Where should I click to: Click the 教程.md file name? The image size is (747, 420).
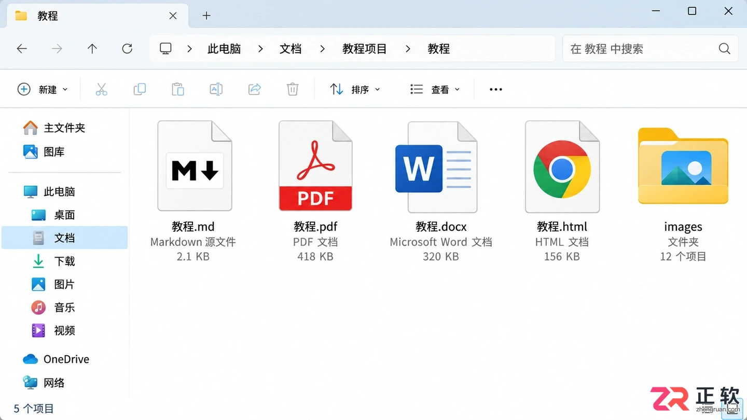coord(193,227)
